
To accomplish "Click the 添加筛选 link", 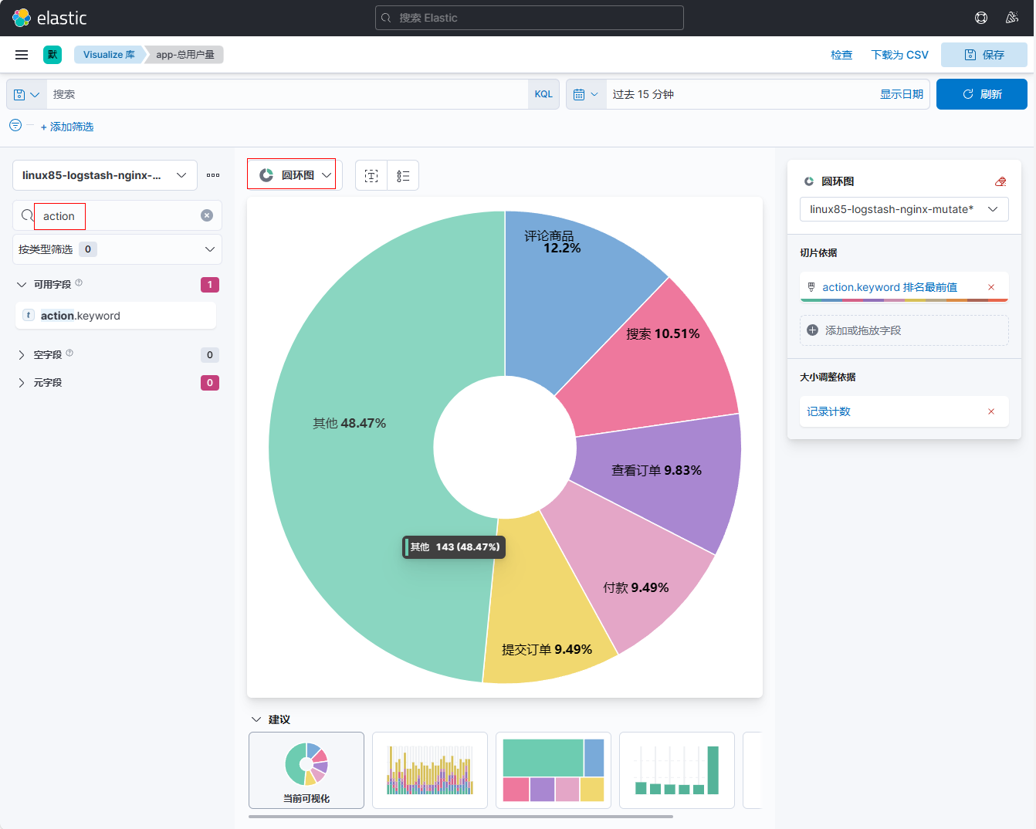I will coord(67,127).
